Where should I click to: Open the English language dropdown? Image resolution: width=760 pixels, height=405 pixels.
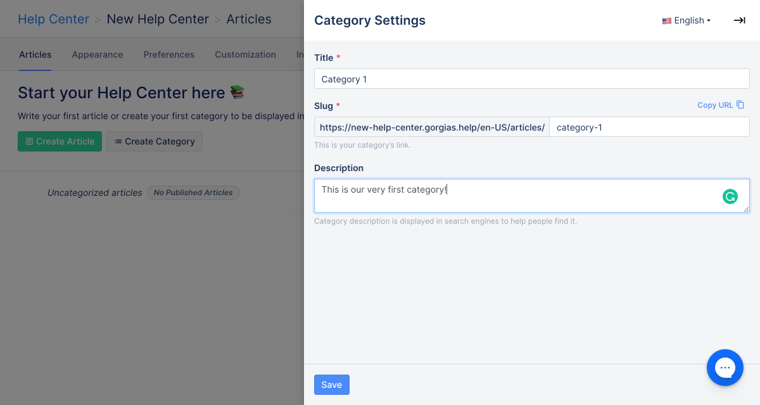pyautogui.click(x=687, y=20)
